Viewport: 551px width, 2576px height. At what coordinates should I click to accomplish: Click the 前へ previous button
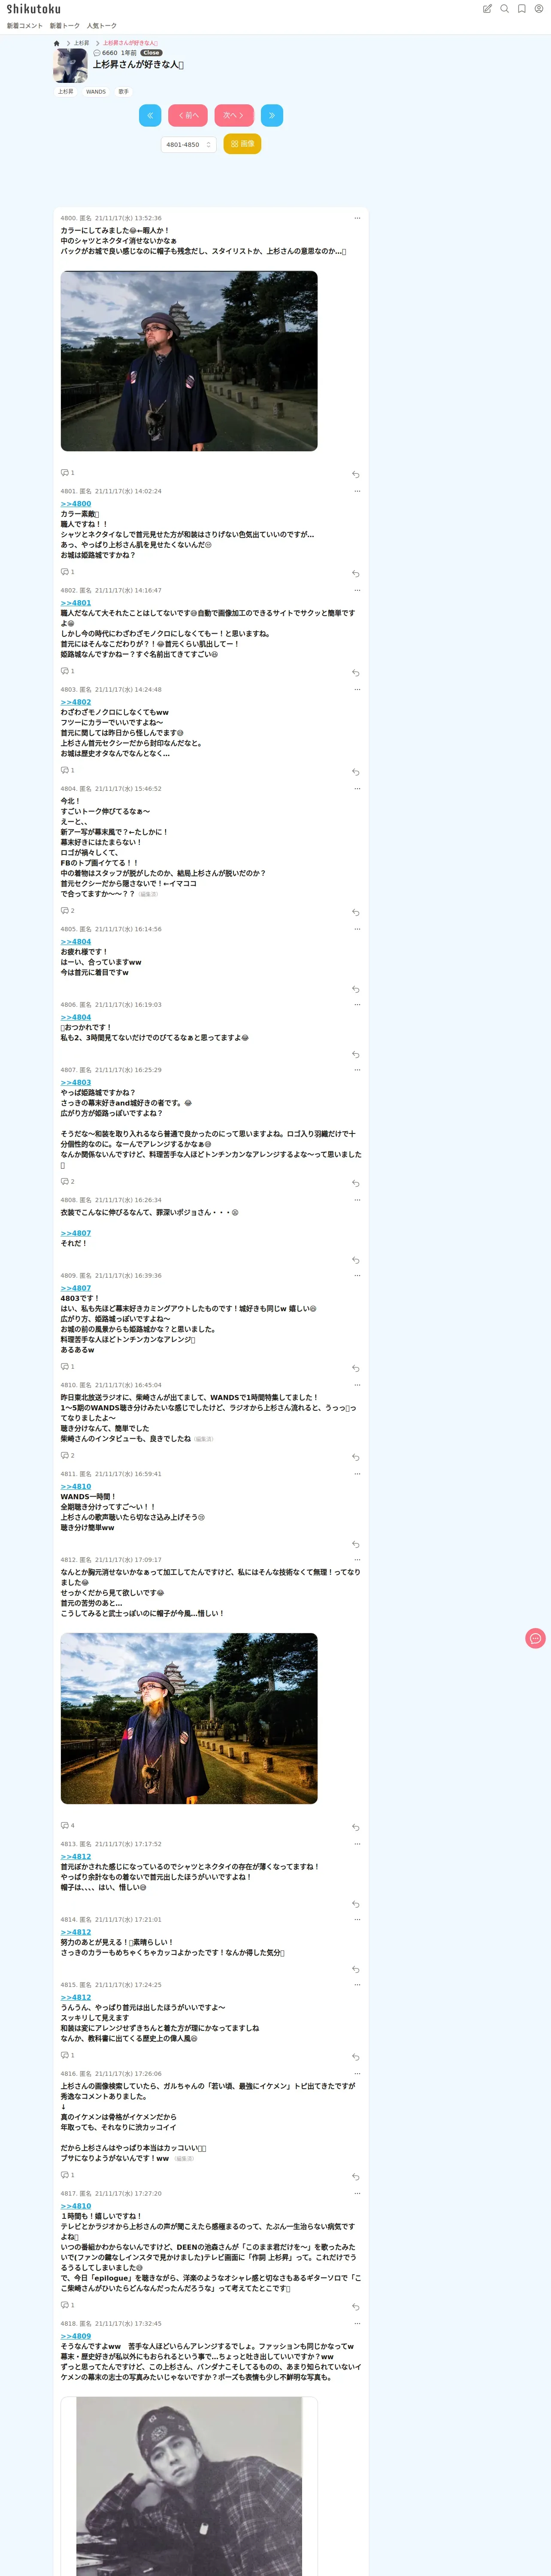[188, 115]
